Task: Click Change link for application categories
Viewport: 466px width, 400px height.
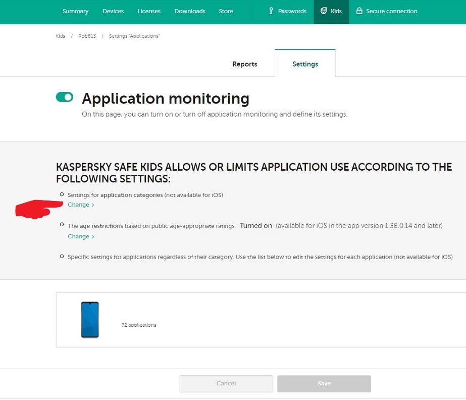Action: (78, 205)
